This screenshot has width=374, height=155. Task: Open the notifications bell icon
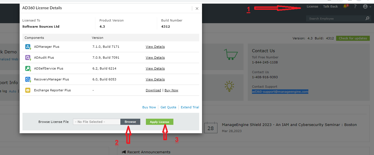(345, 6)
